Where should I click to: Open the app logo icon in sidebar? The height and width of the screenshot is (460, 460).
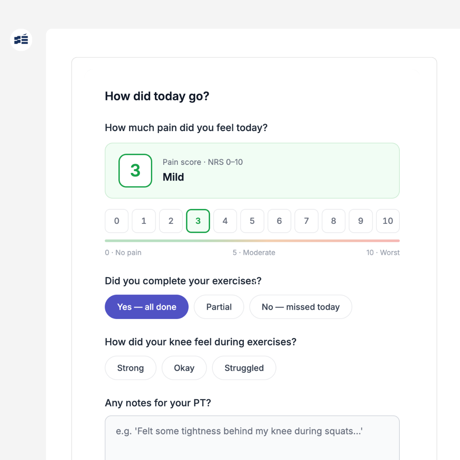tap(21, 40)
